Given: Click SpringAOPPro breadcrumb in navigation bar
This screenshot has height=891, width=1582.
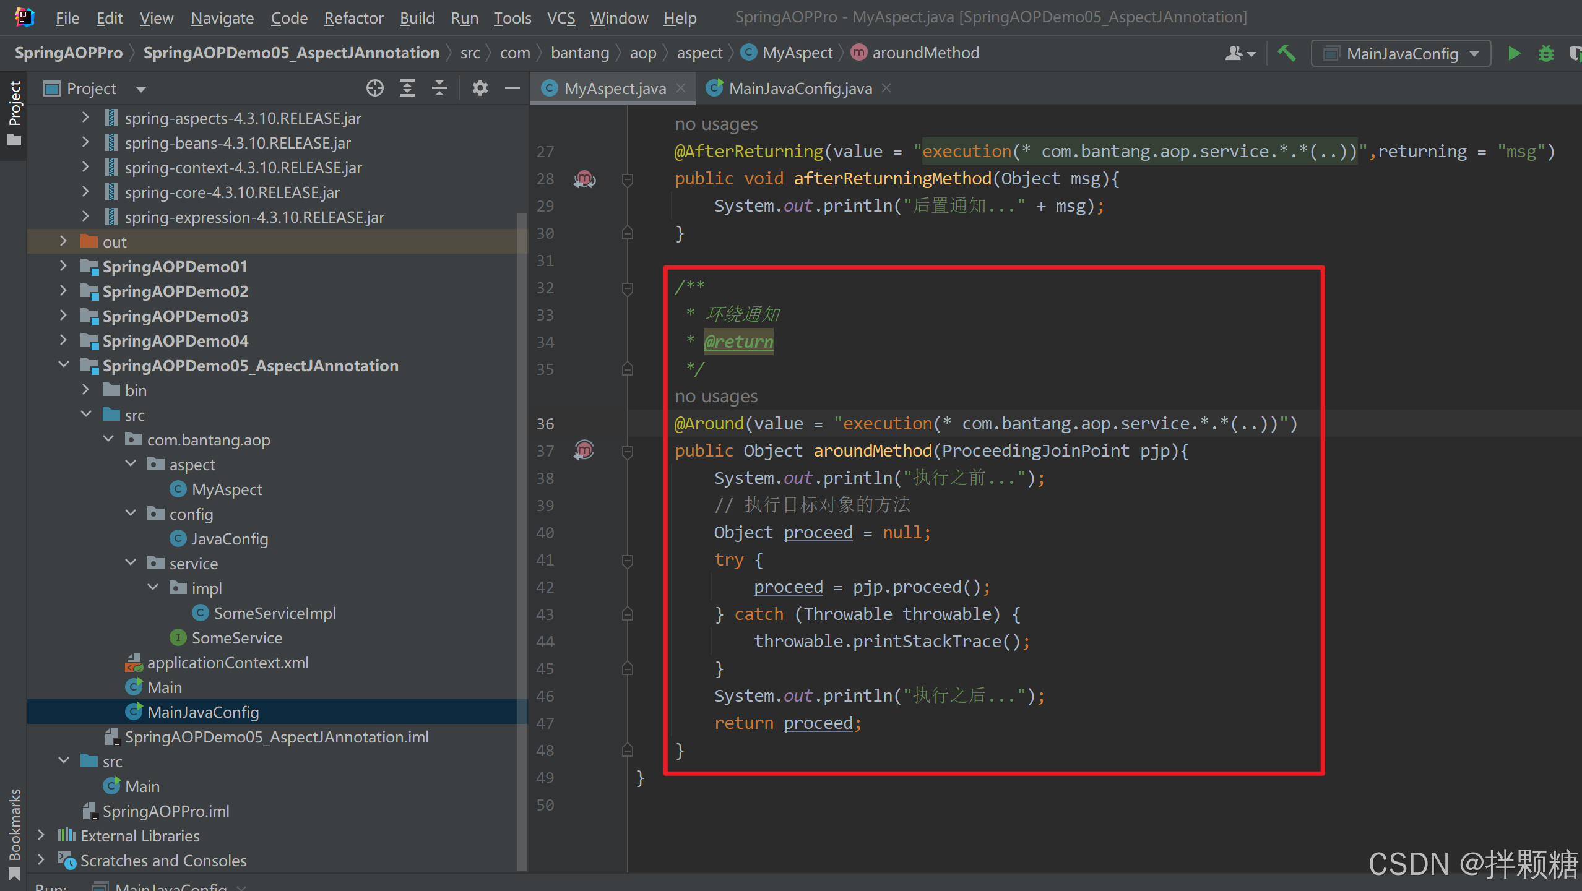Looking at the screenshot, I should (69, 53).
